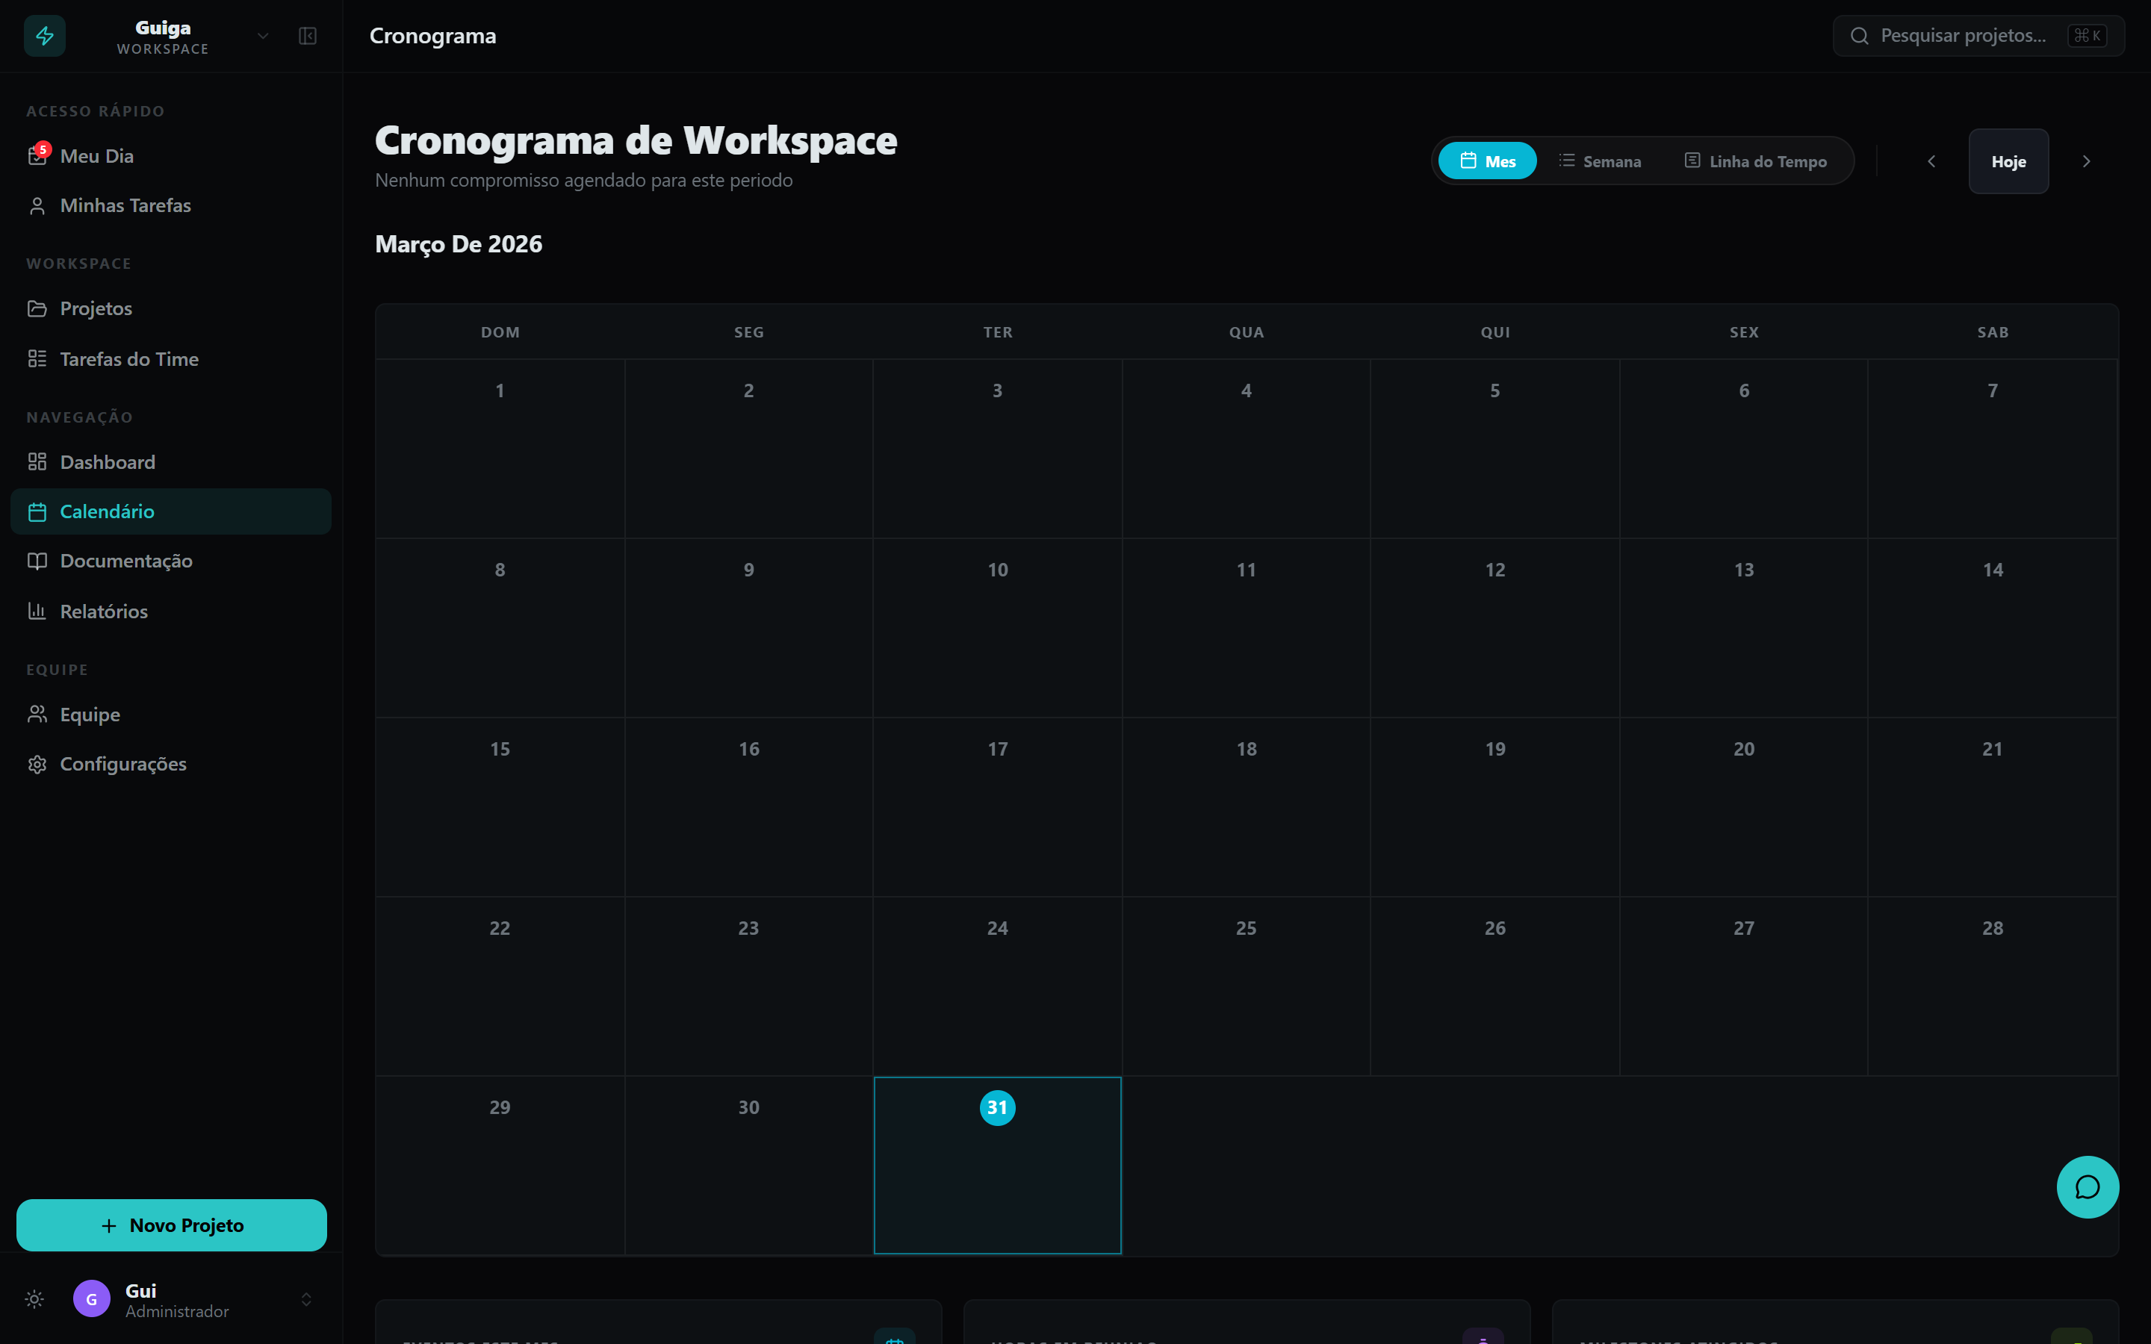Expand the Guiga workspace dropdown
2151x1344 pixels.
(262, 36)
